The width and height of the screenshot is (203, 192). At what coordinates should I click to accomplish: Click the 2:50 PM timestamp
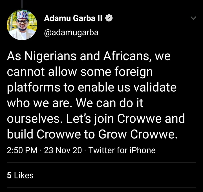[22, 150]
